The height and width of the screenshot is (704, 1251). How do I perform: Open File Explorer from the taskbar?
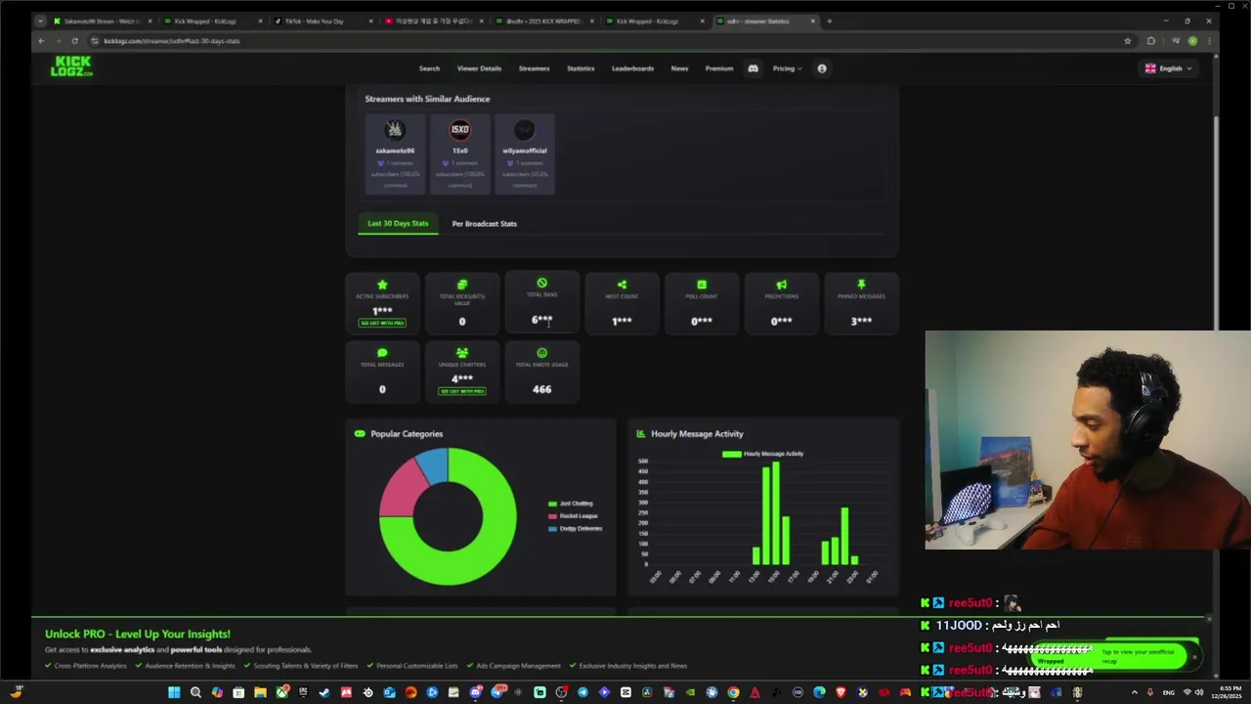pos(260,692)
